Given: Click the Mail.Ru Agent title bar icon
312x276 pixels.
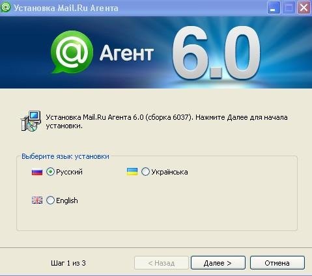Looking at the screenshot, I should [x=5, y=7].
